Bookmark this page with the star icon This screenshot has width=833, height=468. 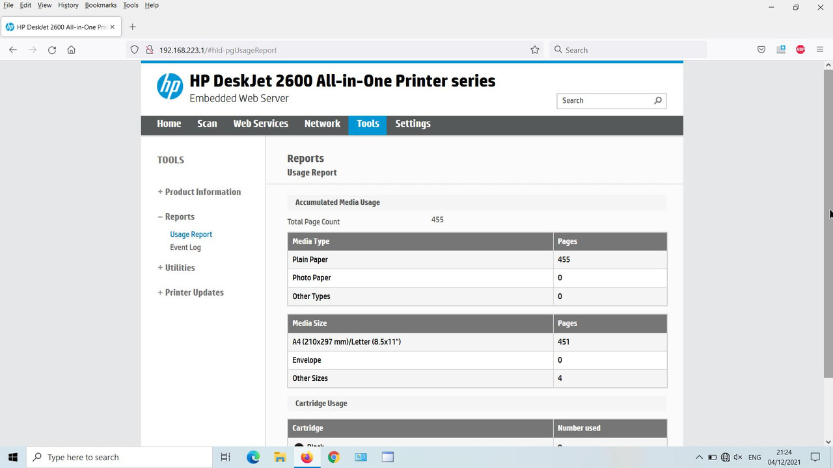click(x=535, y=50)
